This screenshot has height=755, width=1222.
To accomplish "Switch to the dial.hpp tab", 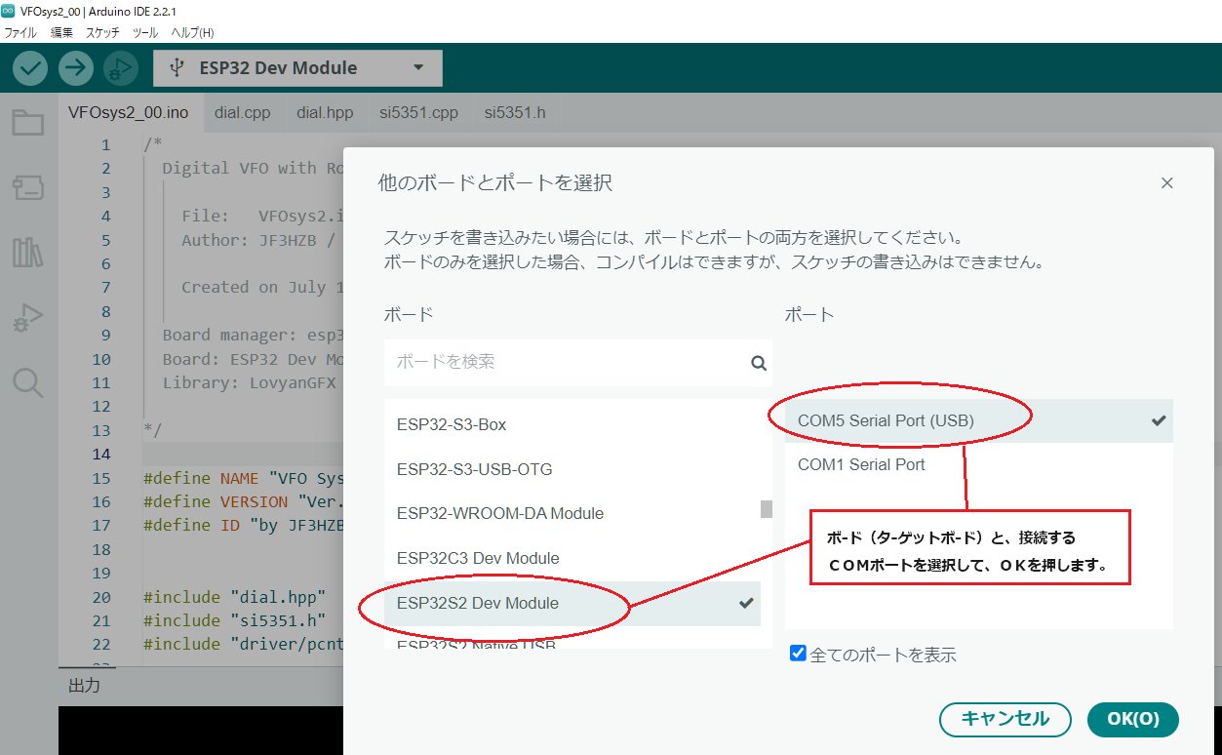I will click(325, 113).
